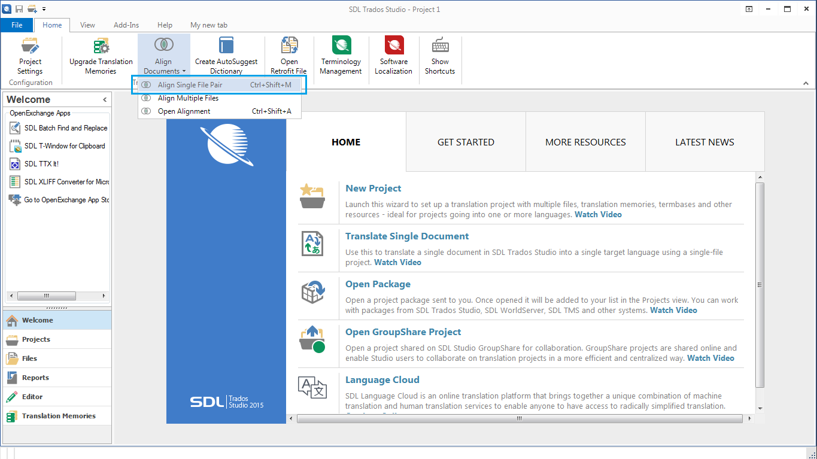Switch to the Editor view
Viewport: 817px width, 459px height.
57,397
